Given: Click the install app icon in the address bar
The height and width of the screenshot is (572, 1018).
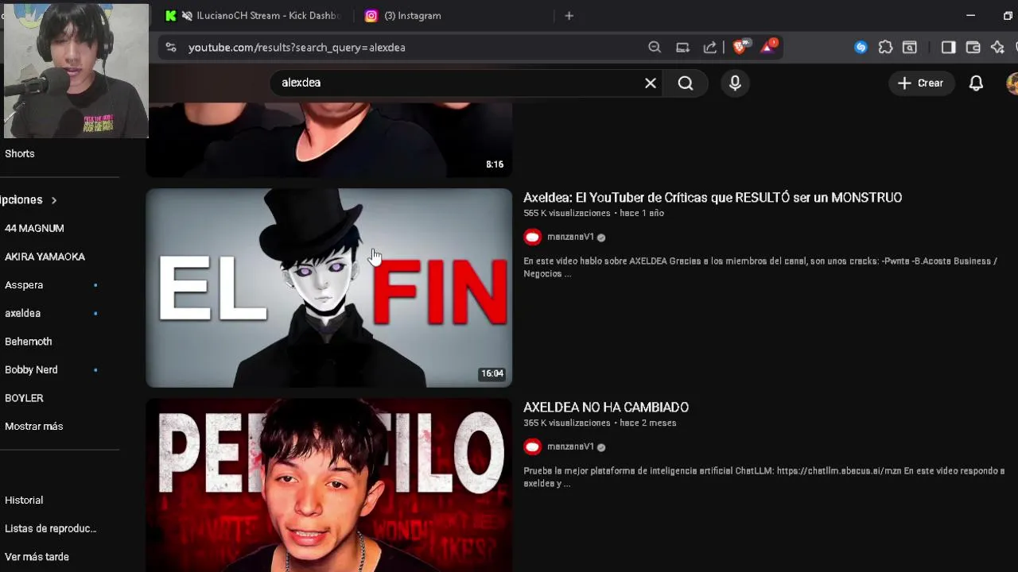Looking at the screenshot, I should 682,47.
